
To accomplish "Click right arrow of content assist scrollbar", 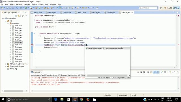I will point(129,76).
